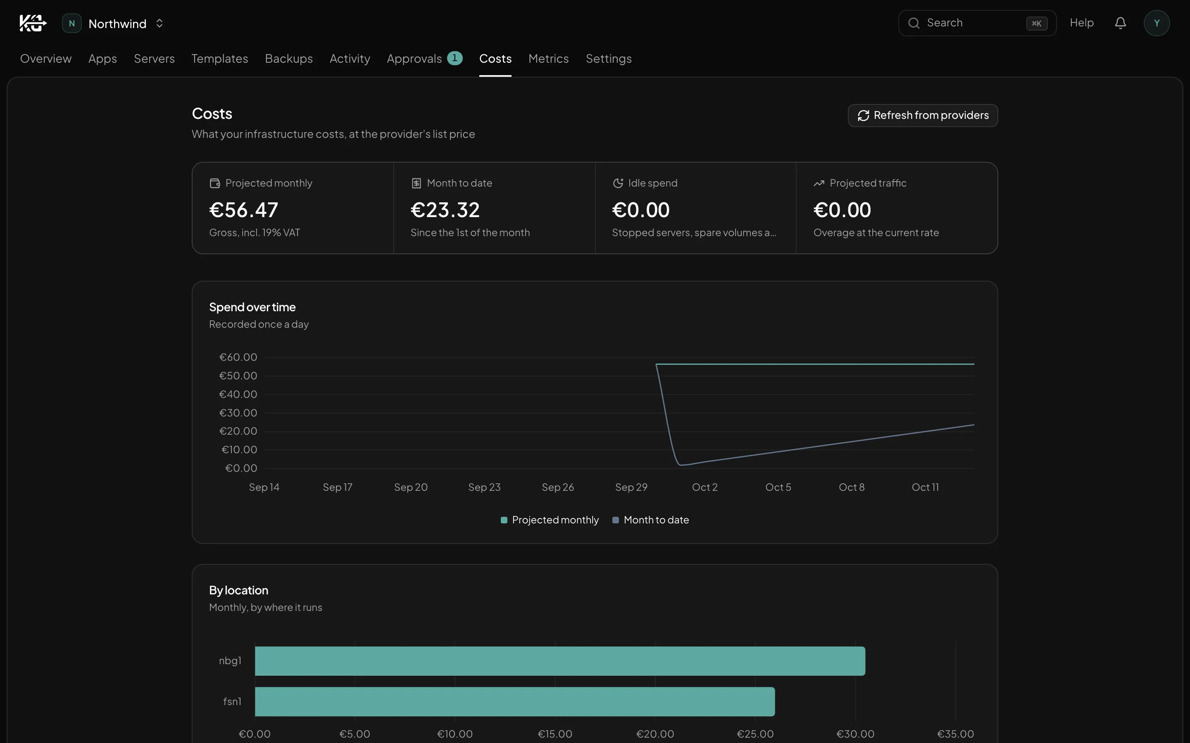The width and height of the screenshot is (1190, 743).
Task: Click the ⌘K shortcut badge
Action: pyautogui.click(x=1037, y=23)
